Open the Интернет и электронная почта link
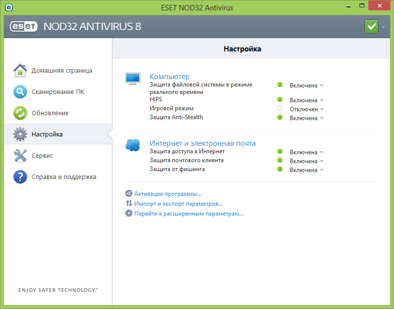The image size is (394, 309). point(202,143)
